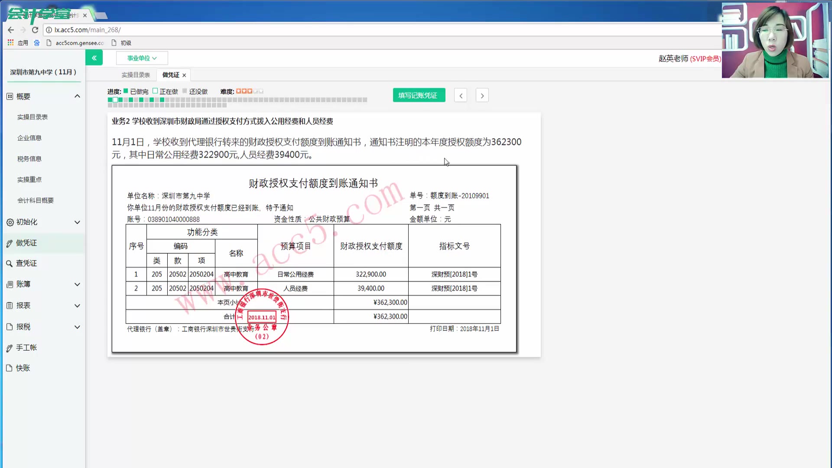Click the 手工帐 pencil icon
The image size is (832, 468).
[10, 348]
